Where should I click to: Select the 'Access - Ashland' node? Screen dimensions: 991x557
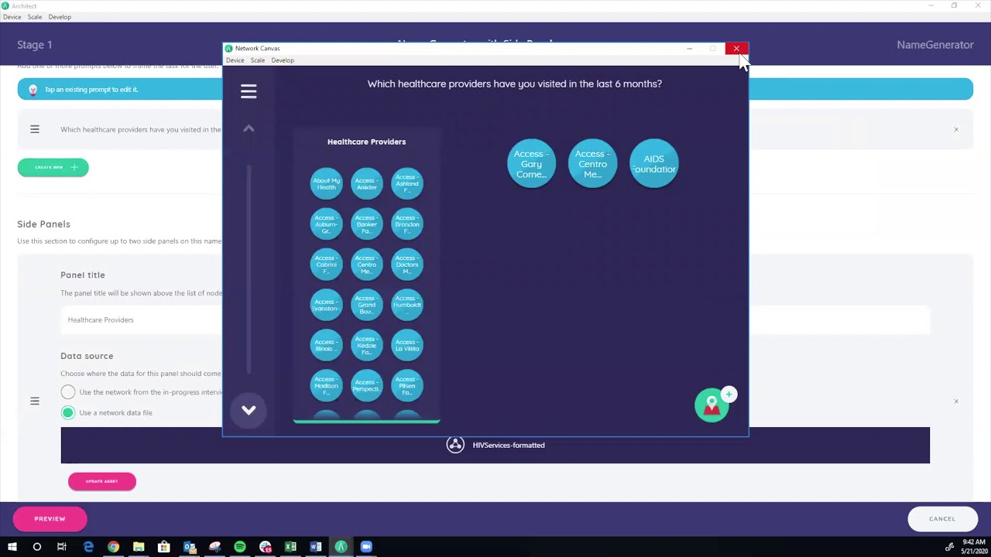tap(407, 184)
